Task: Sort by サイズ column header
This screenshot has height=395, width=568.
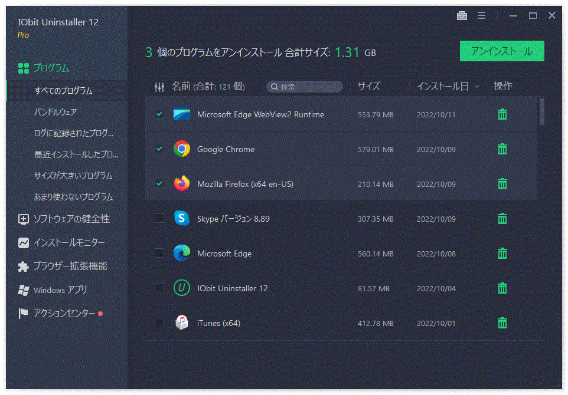Action: click(x=369, y=86)
